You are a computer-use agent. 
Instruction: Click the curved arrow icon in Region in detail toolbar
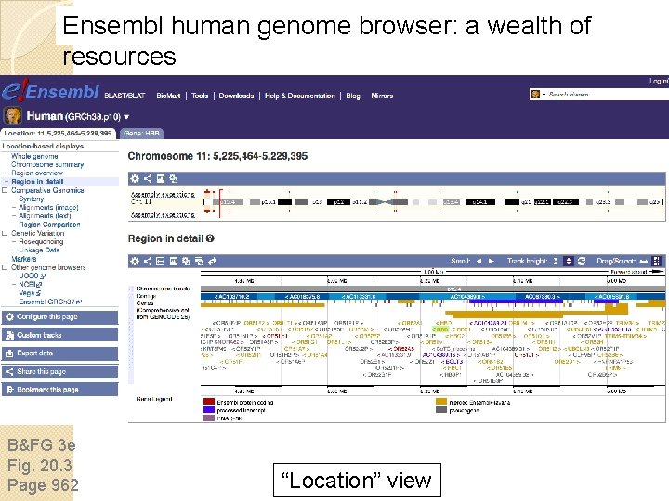(x=212, y=261)
